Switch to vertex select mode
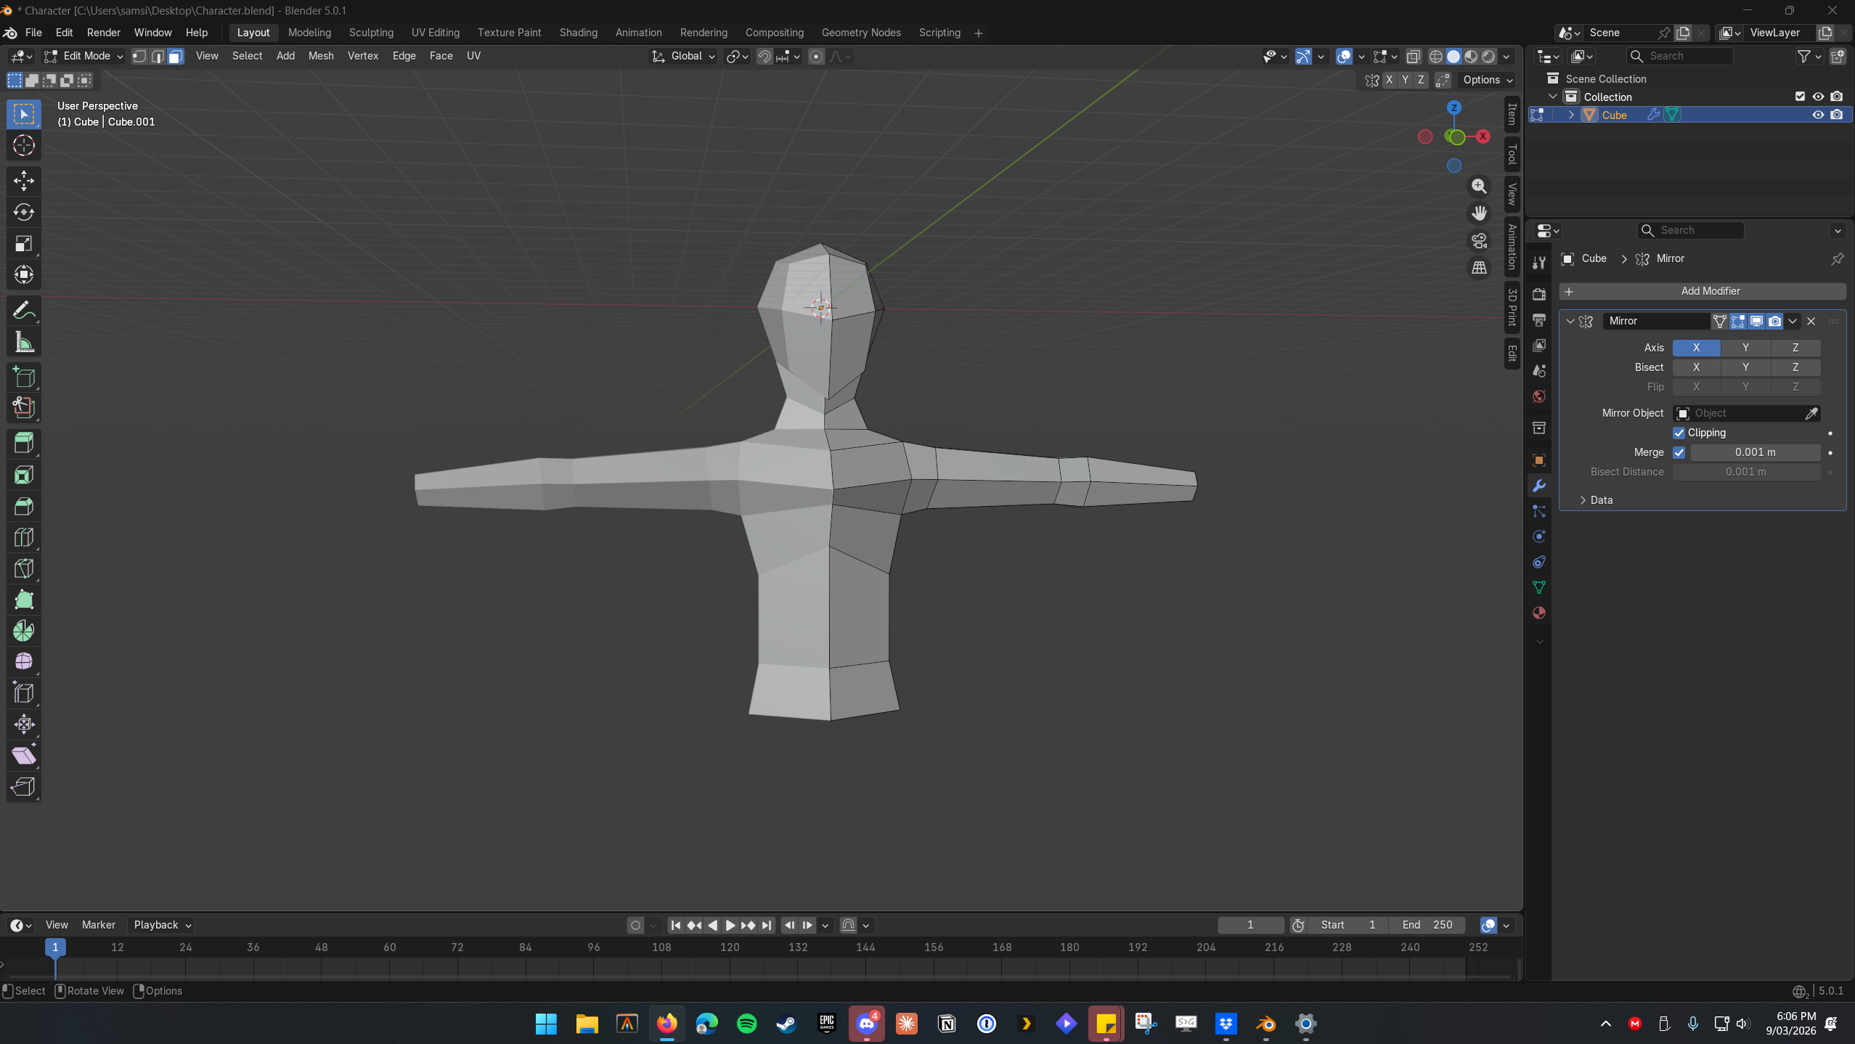 tap(139, 57)
